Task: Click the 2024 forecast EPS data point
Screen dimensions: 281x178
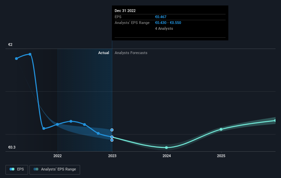Action: point(166,148)
